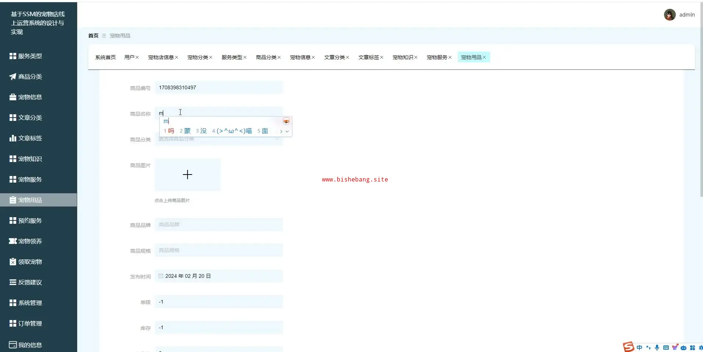This screenshot has height=352, width=703.
Task: Click the 发布时间 date field
Action: point(219,276)
